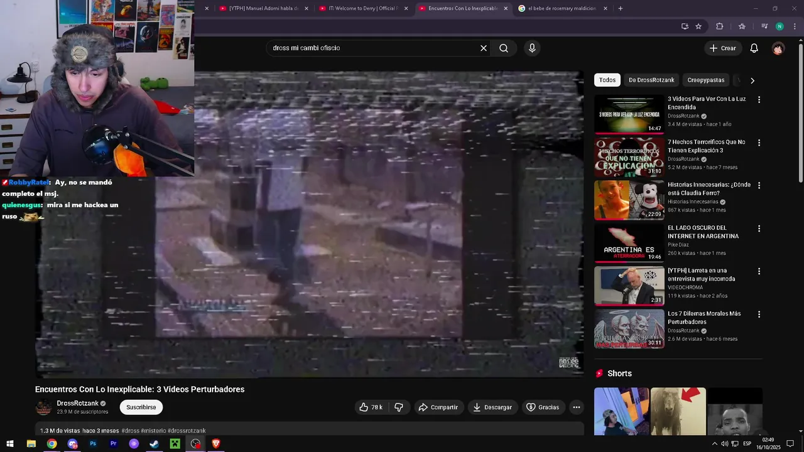804x452 pixels.
Task: Open Photoshop from taskbar
Action: (x=93, y=444)
